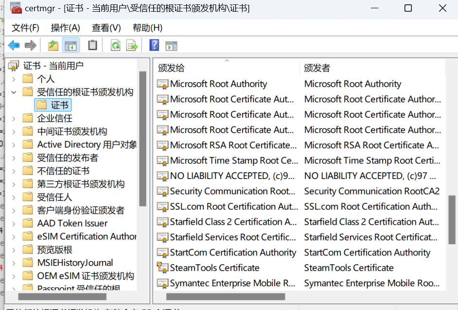
Task: Refresh the certificate list
Action: (x=116, y=45)
